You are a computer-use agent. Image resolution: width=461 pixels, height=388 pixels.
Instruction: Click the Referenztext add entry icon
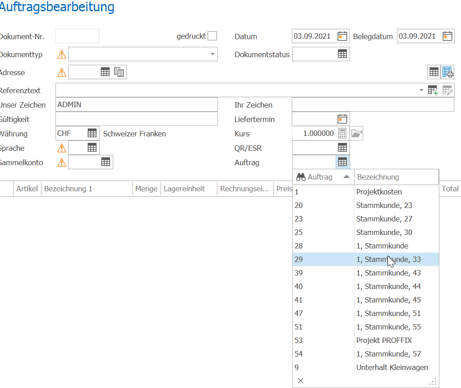(x=433, y=90)
